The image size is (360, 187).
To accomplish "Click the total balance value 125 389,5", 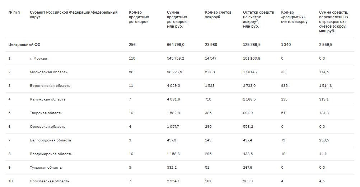I will tap(252, 45).
